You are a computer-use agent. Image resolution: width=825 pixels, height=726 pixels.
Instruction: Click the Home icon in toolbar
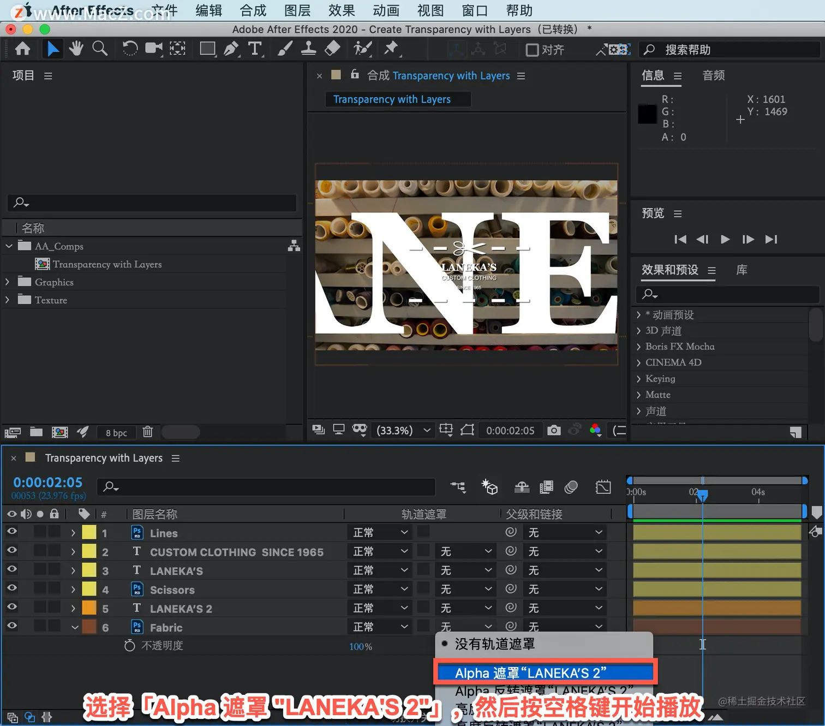pyautogui.click(x=22, y=49)
